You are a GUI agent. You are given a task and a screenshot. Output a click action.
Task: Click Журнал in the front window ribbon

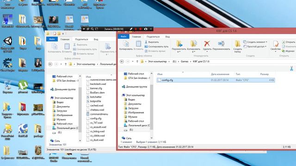(x=288, y=51)
